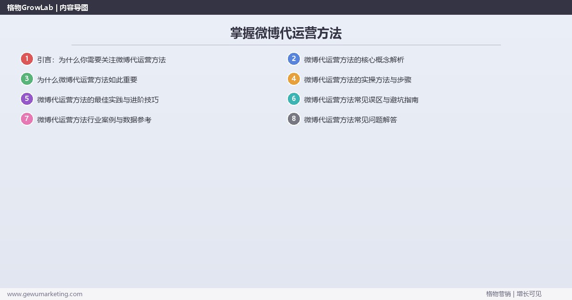This screenshot has height=300, width=572.
Task: Open section 微博代运营方法常见误区与避坑指南
Action: pos(361,100)
